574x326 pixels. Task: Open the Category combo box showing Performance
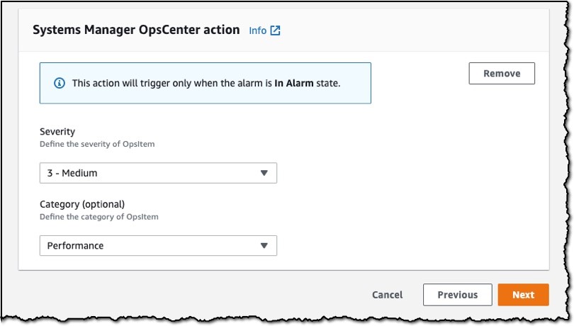click(x=158, y=245)
